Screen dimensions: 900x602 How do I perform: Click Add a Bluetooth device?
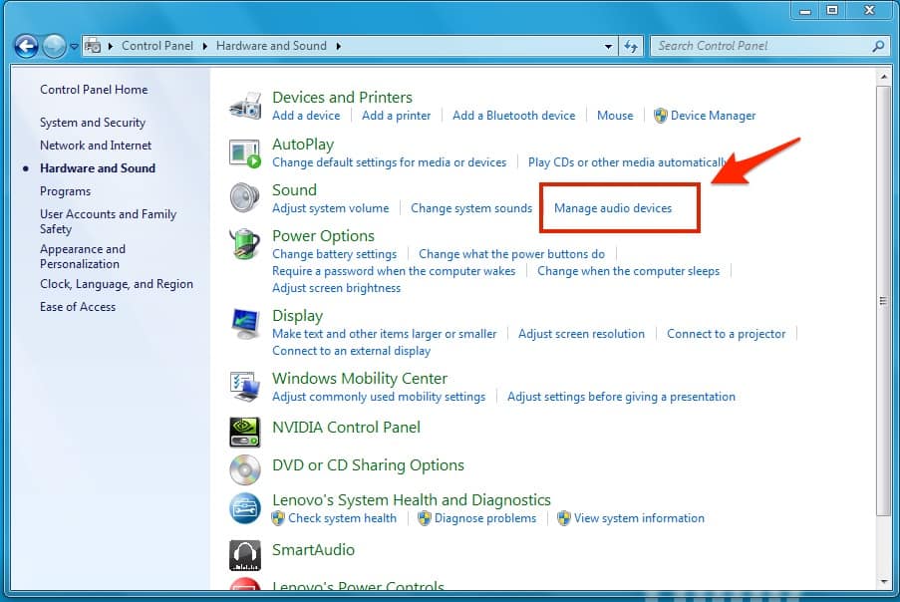(513, 116)
